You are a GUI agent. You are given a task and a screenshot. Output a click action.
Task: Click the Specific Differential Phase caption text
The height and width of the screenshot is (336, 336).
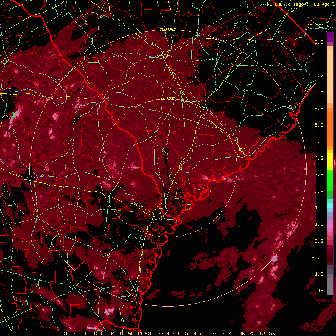tap(169, 333)
